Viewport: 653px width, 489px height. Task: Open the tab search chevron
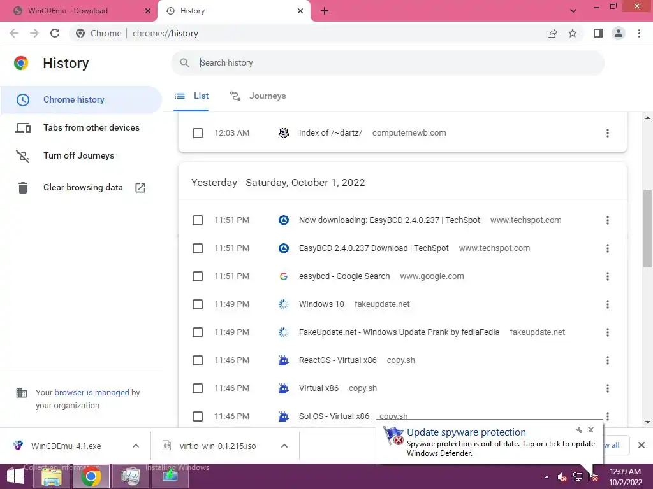pyautogui.click(x=573, y=11)
